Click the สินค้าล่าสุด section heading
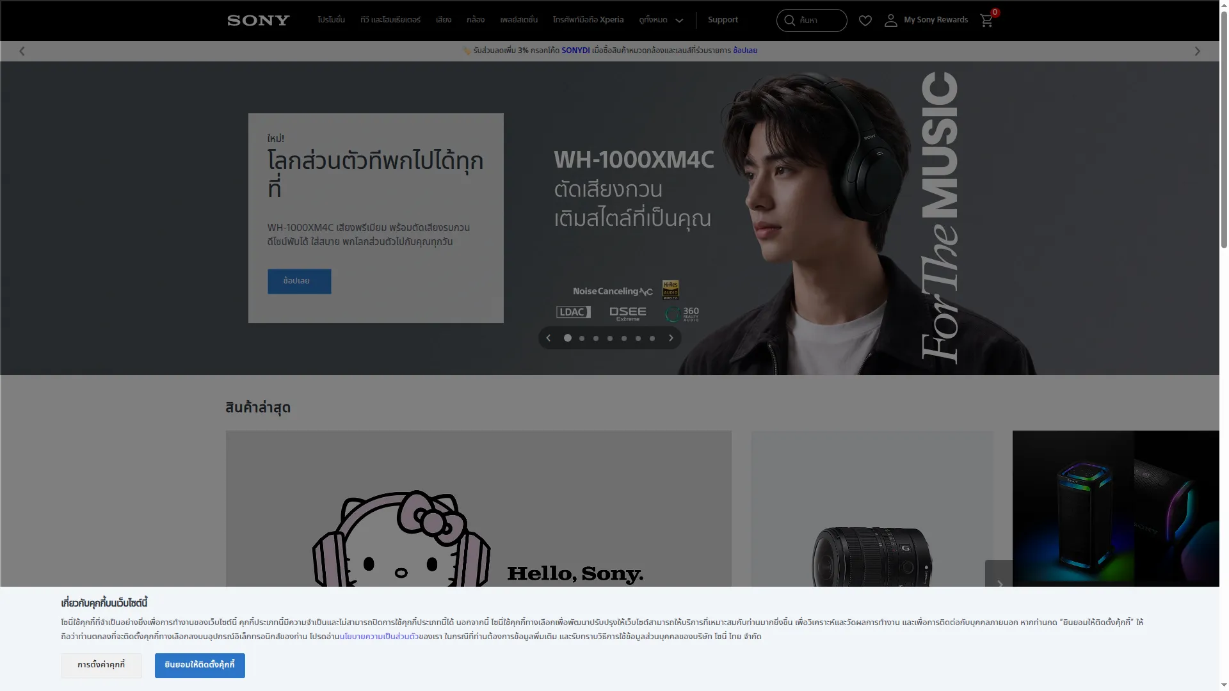1229x691 pixels. (x=258, y=408)
